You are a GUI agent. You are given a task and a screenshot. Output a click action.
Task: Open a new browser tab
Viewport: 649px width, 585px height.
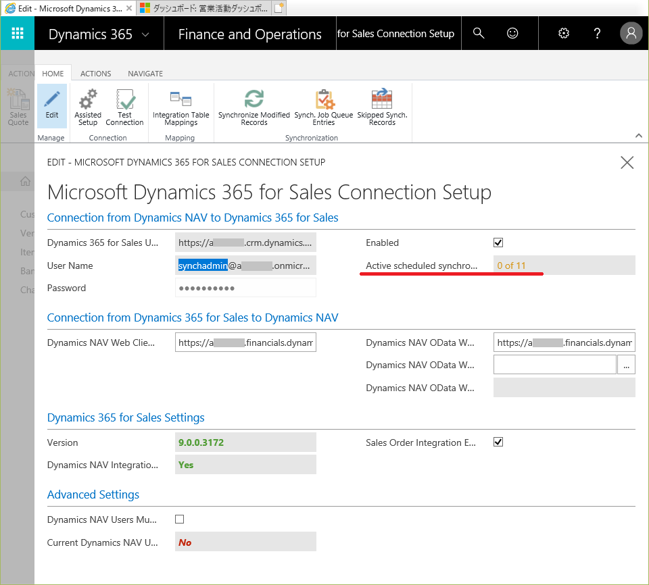coord(279,8)
